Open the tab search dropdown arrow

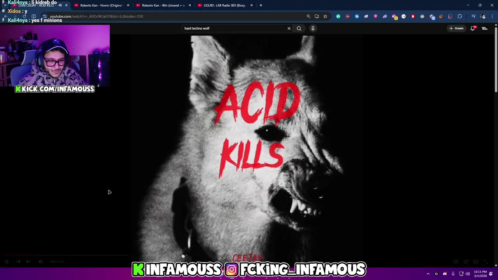click(5, 5)
